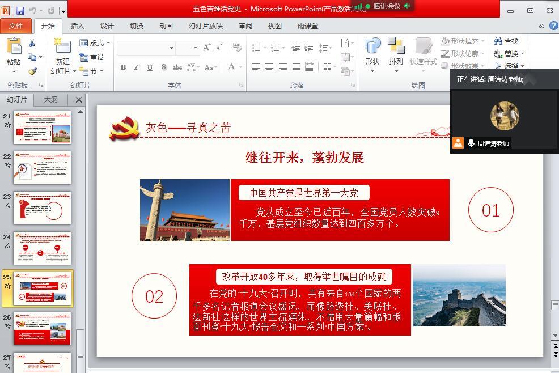Open the File (文件) menu button
Viewport: 559px width, 373px height.
pyautogui.click(x=16, y=26)
